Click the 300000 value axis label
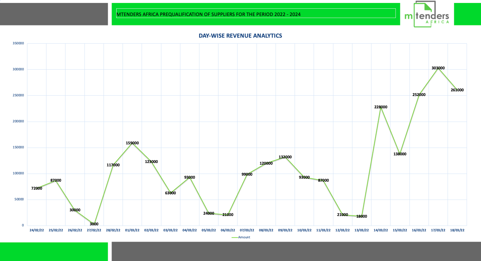Viewport: 481px width, 261px height. tap(18, 69)
